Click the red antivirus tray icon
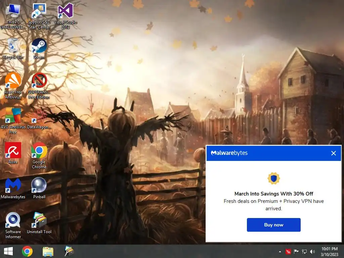344x258 pixels. (288, 252)
